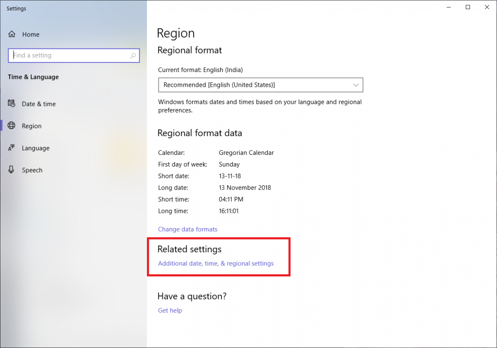This screenshot has height=348, width=497.
Task: Select the Date & time sidebar icon
Action: (x=11, y=104)
